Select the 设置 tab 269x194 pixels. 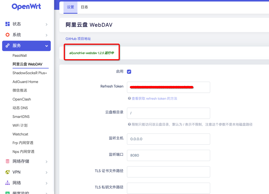pyautogui.click(x=71, y=7)
